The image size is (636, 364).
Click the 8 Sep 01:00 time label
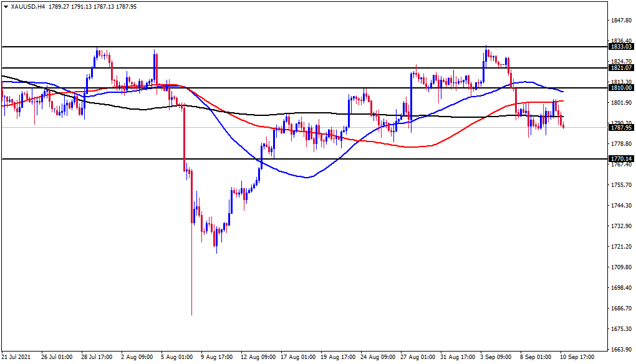coord(536,357)
